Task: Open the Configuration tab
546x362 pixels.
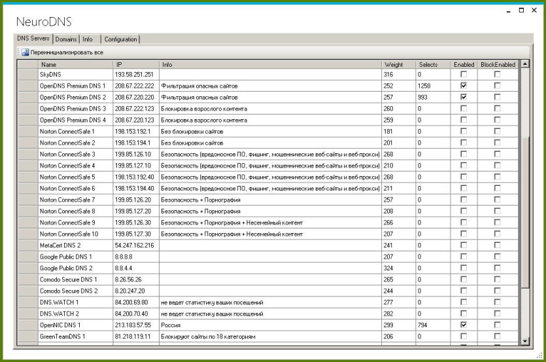Action: point(120,39)
